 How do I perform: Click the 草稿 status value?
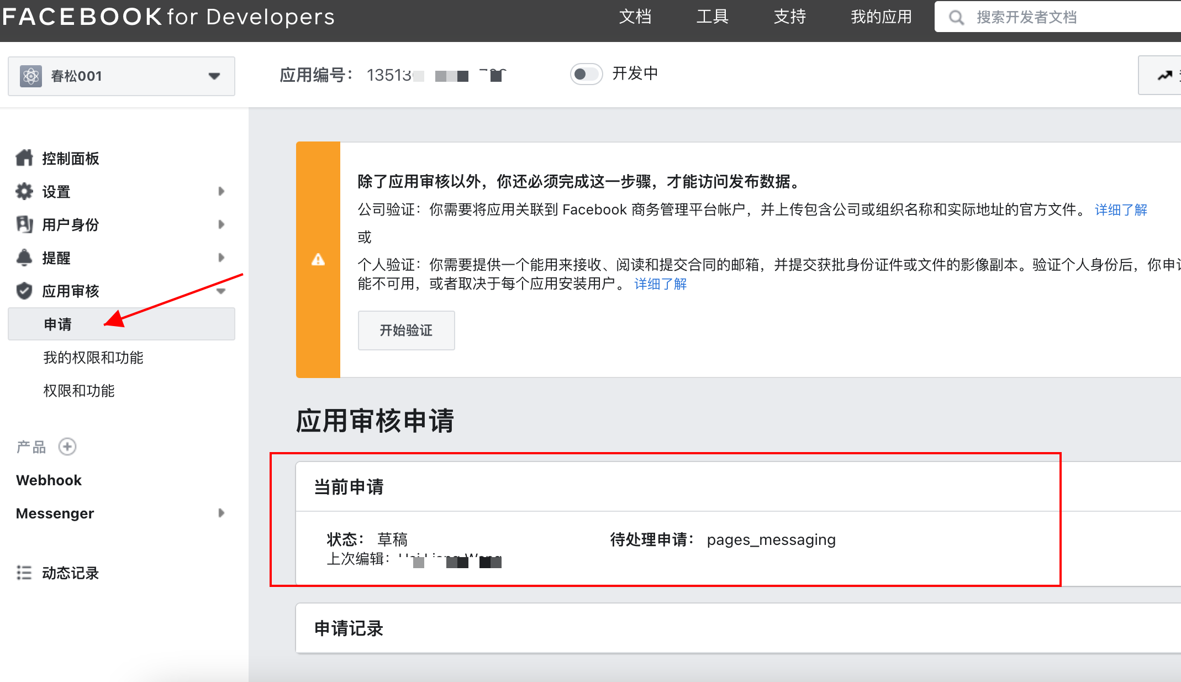click(x=392, y=539)
